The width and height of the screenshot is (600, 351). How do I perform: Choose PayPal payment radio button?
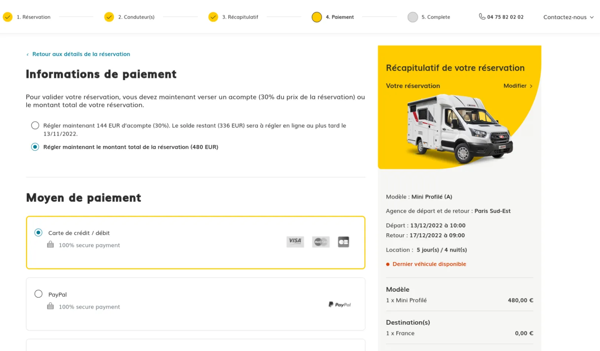[x=38, y=294]
